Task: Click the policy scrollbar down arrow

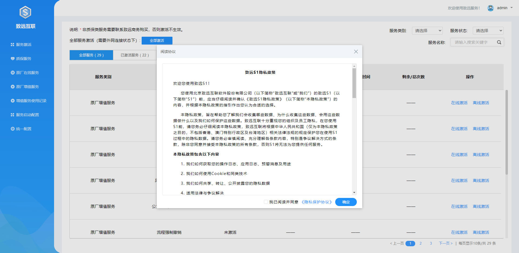Action: pos(354,193)
